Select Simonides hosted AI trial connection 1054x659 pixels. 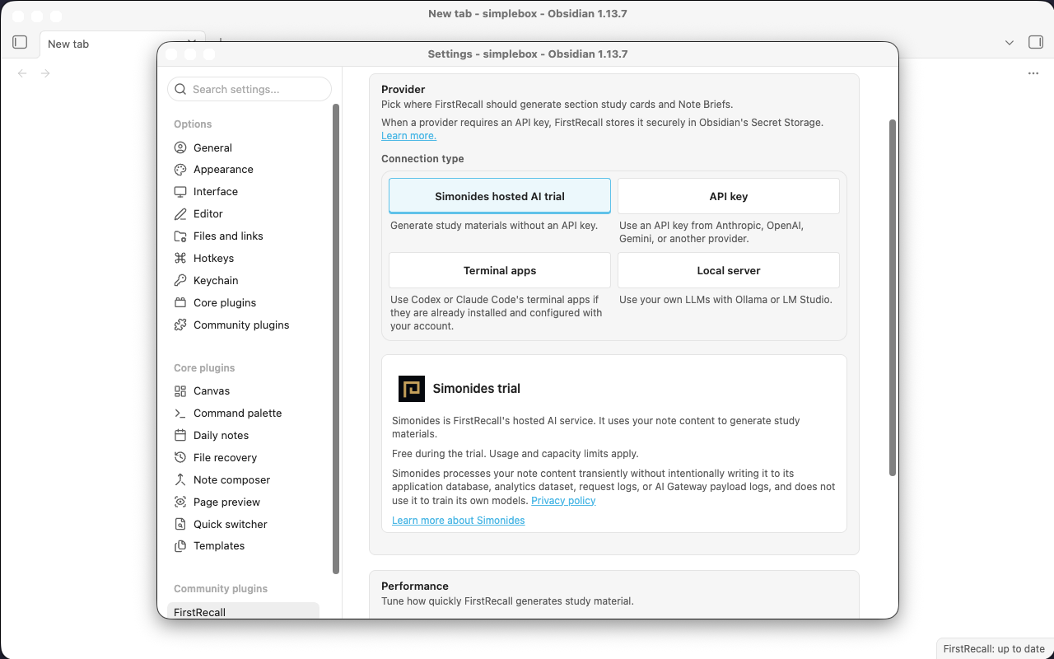click(500, 196)
